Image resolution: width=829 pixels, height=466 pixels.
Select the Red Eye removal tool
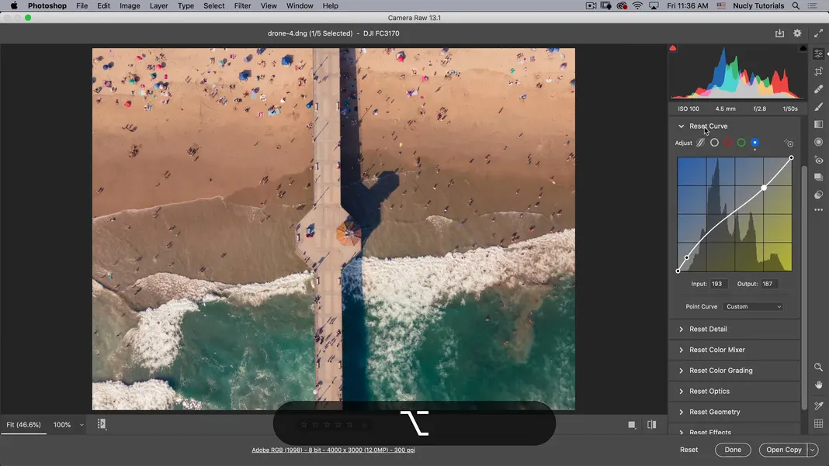click(818, 160)
